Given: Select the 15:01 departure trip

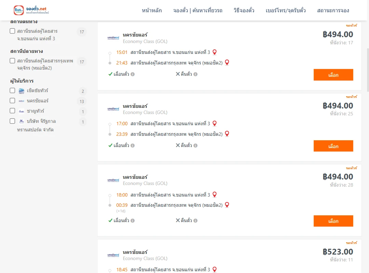Looking at the screenshot, I should [x=333, y=75].
